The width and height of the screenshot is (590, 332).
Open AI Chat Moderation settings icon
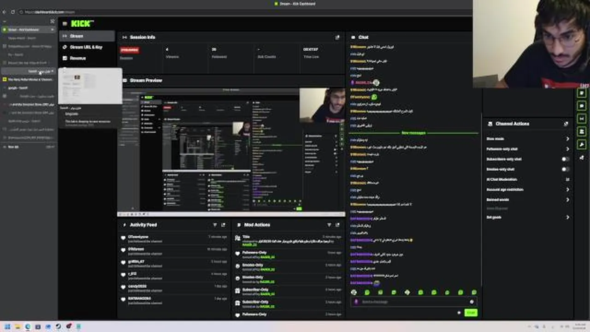click(567, 179)
